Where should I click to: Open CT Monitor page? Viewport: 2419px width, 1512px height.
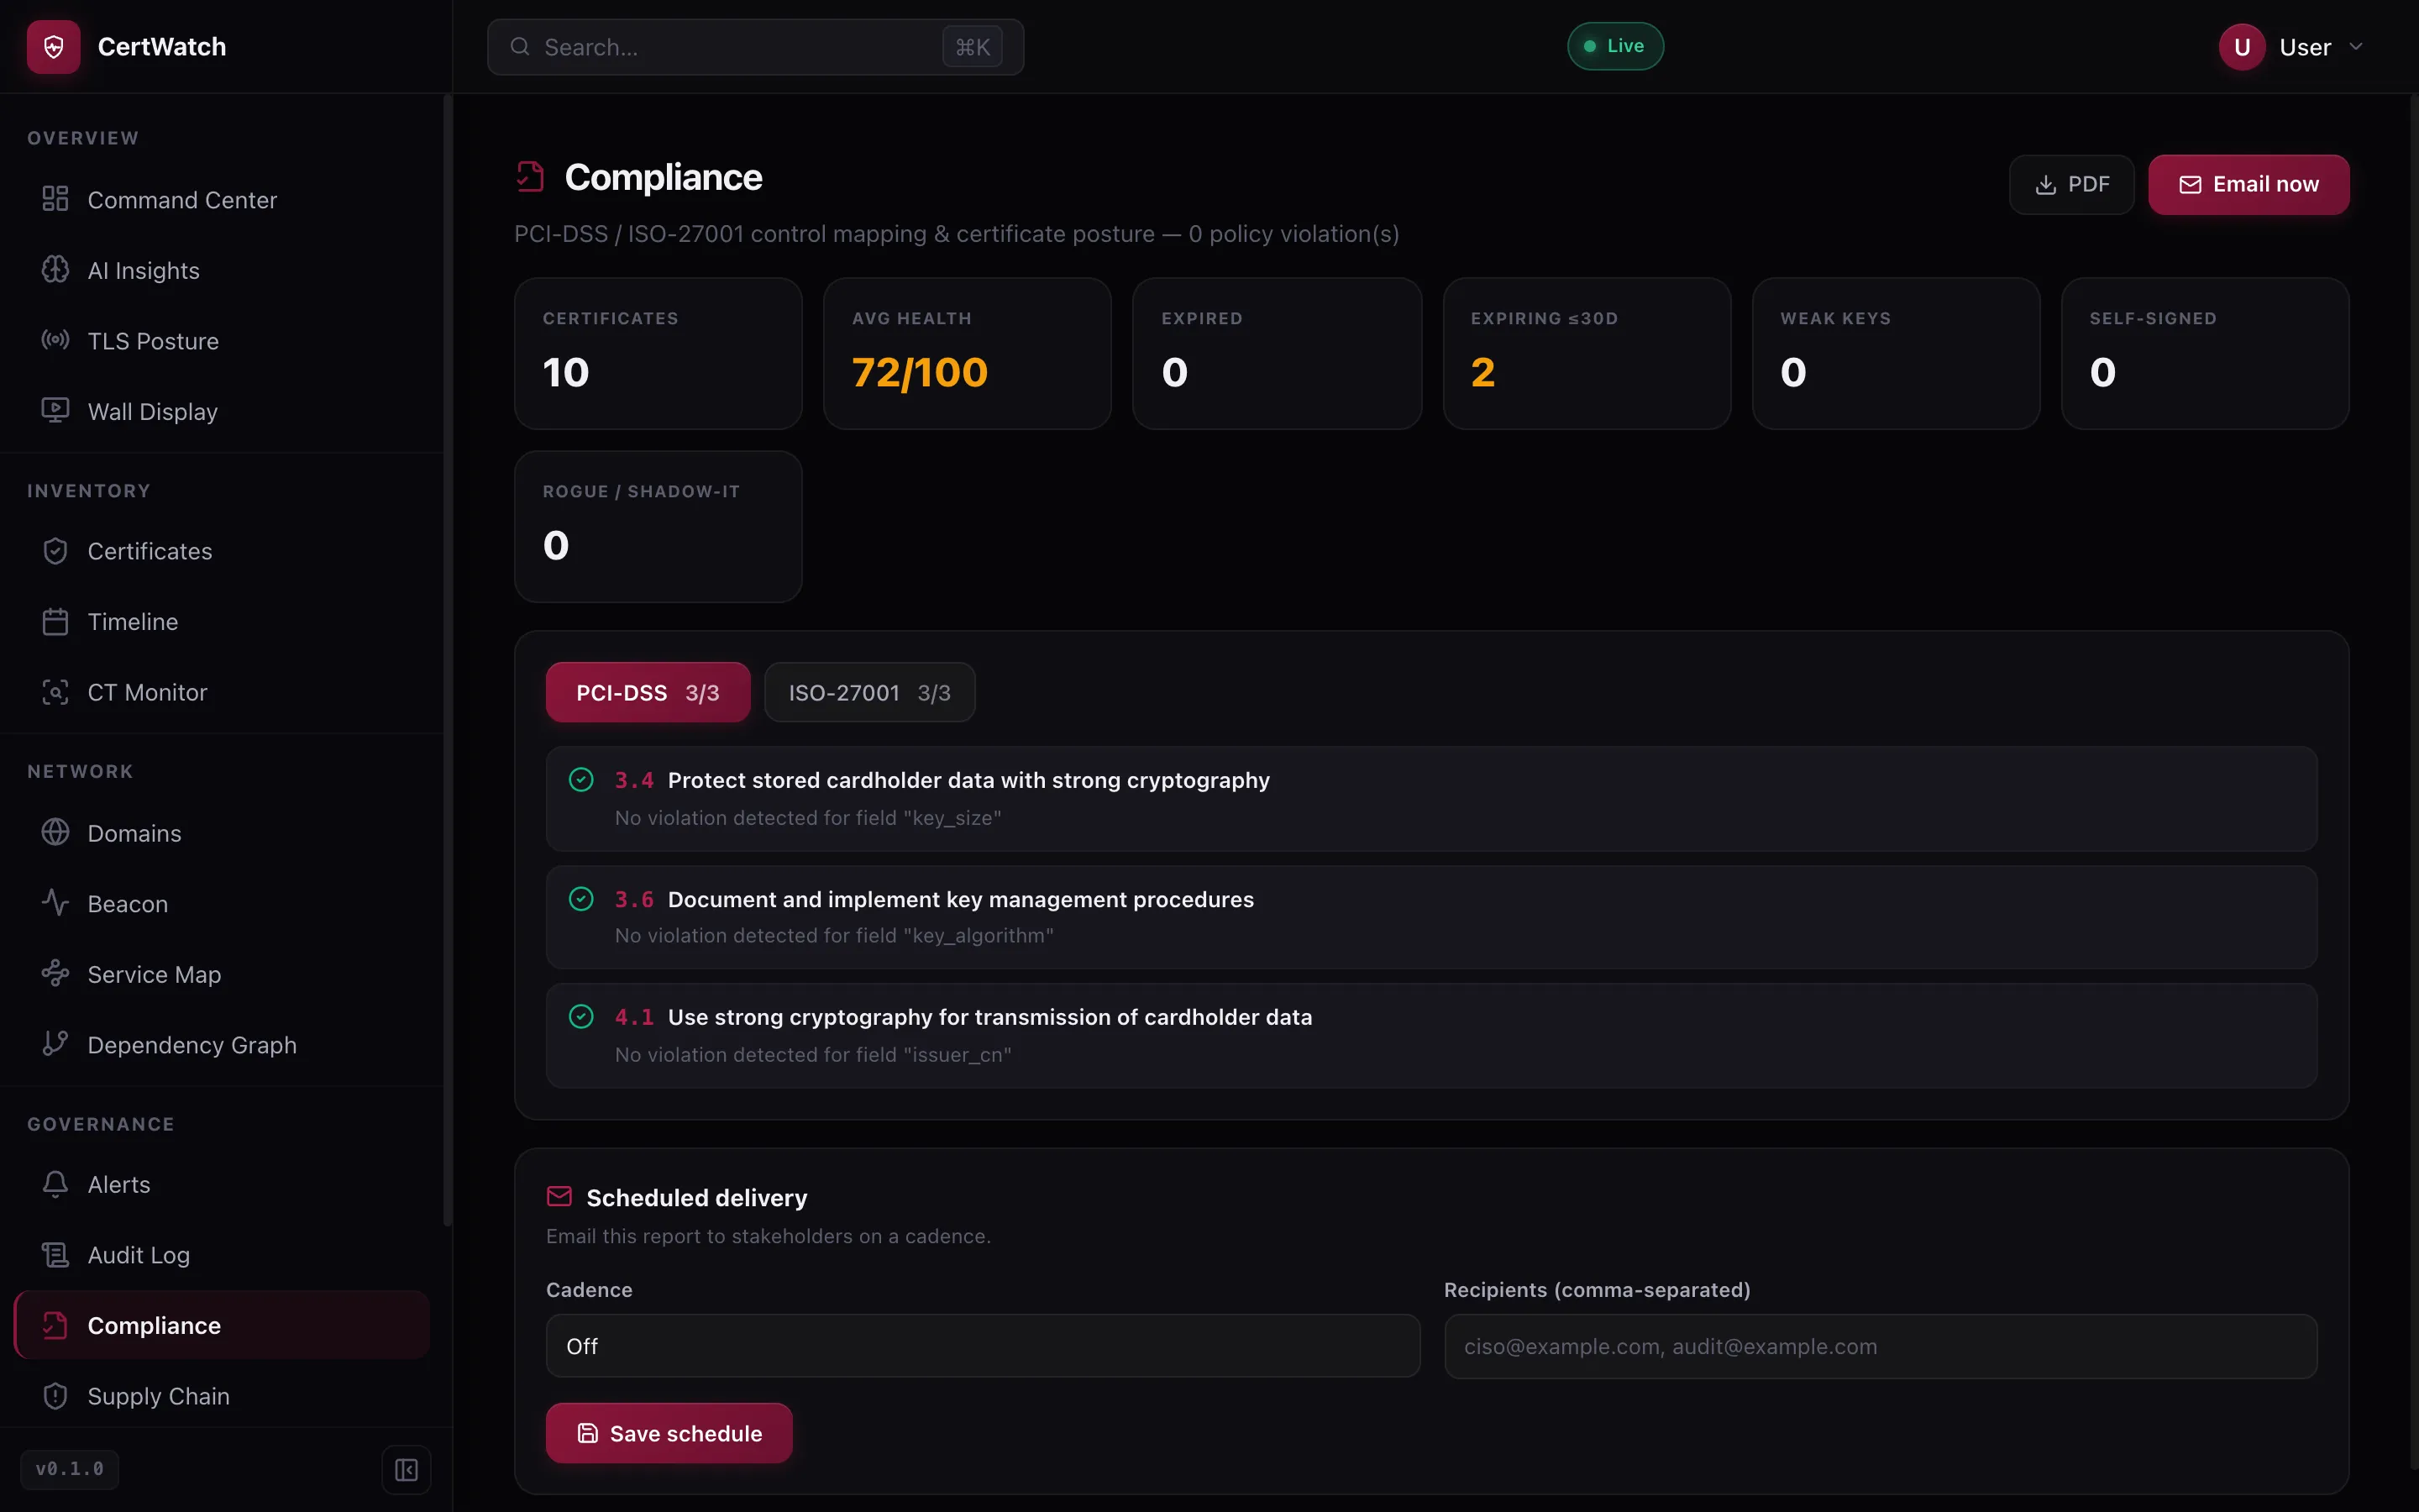[222, 692]
